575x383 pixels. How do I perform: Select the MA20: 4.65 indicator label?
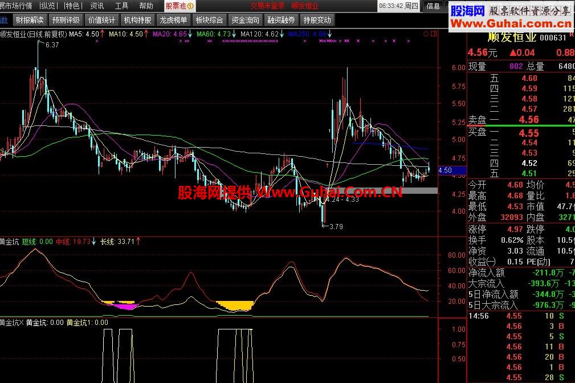coord(172,34)
